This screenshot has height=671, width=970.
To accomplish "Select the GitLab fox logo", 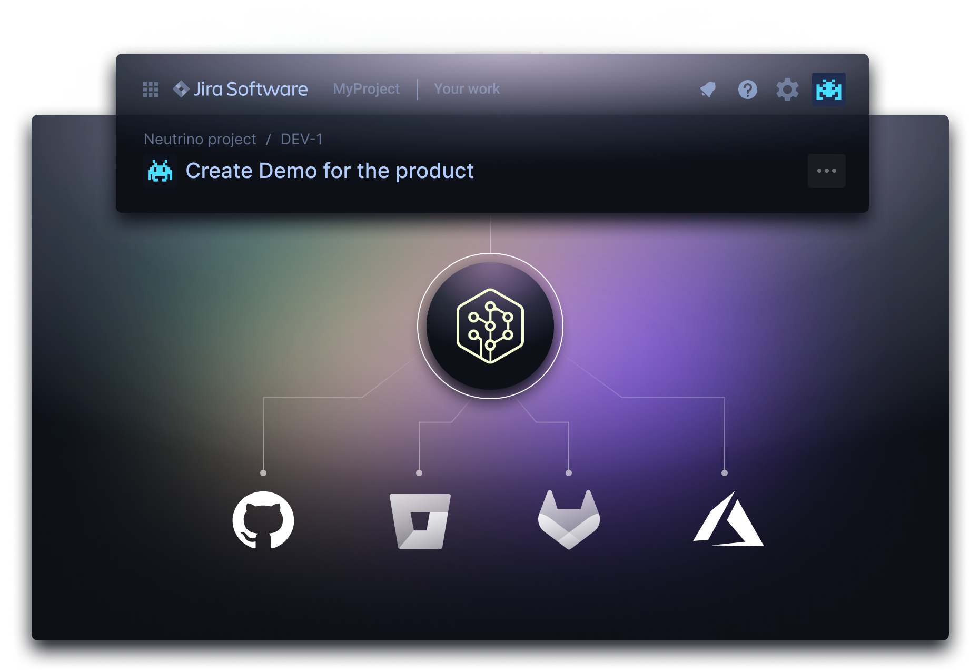I will [569, 519].
